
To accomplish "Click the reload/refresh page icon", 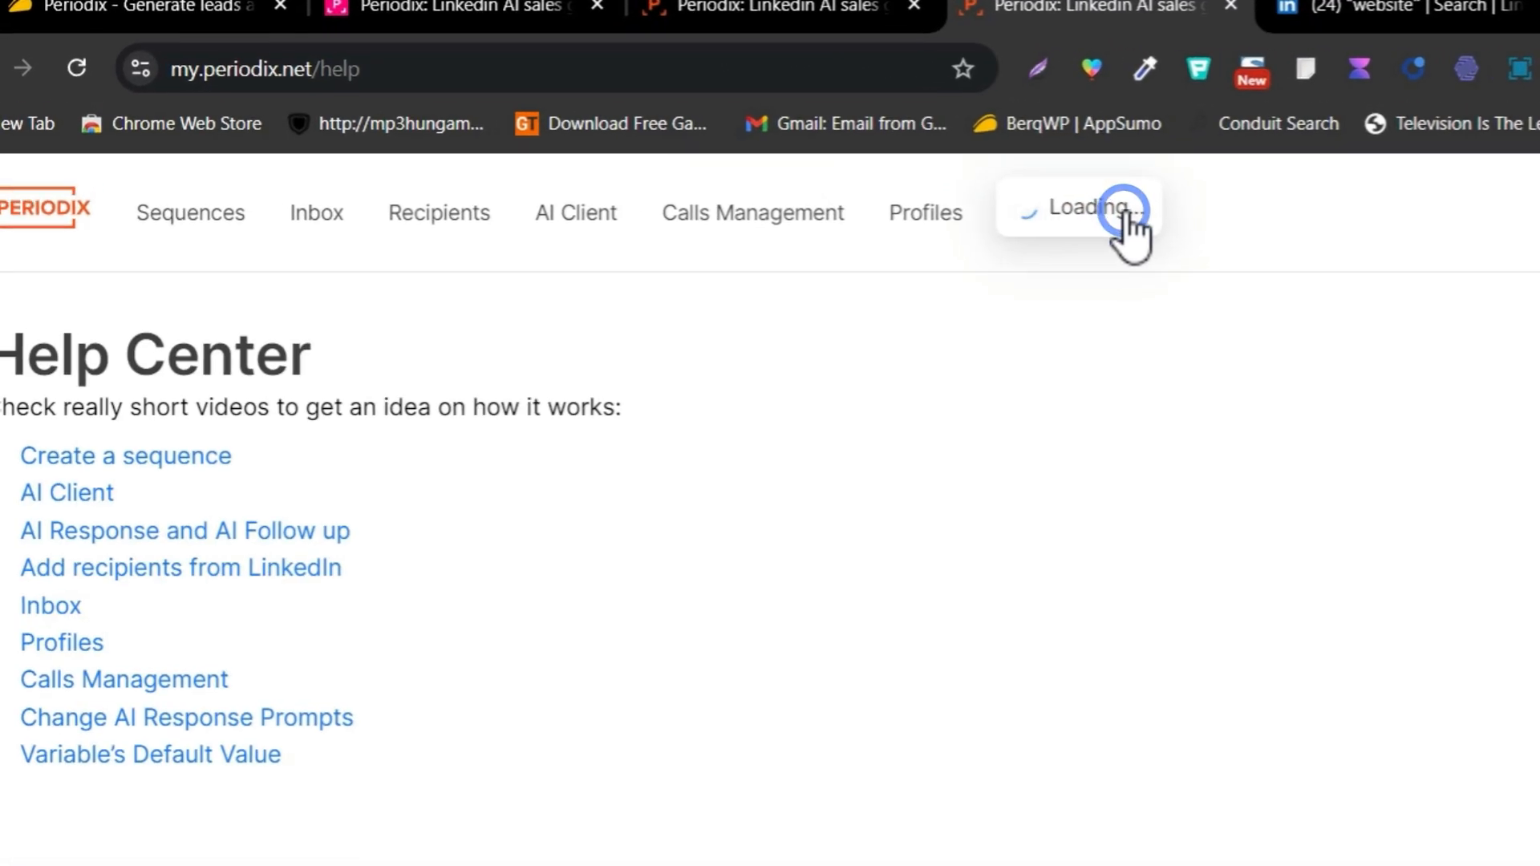I will [76, 69].
